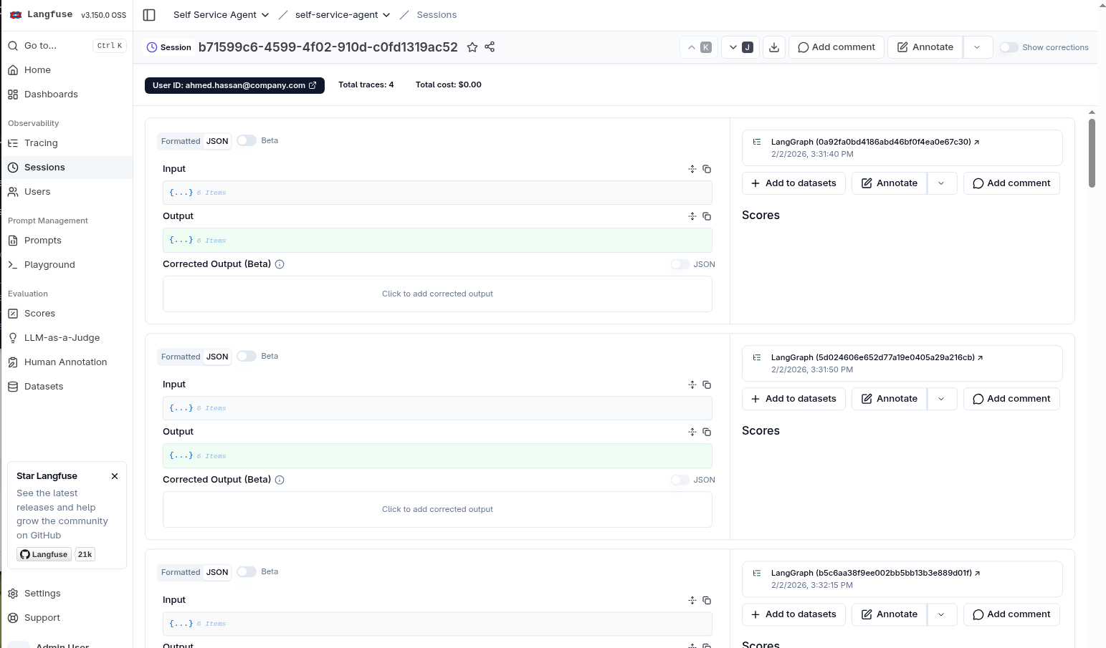Open info icon beside second Corrected Output
This screenshot has height=648, width=1106.
280,480
